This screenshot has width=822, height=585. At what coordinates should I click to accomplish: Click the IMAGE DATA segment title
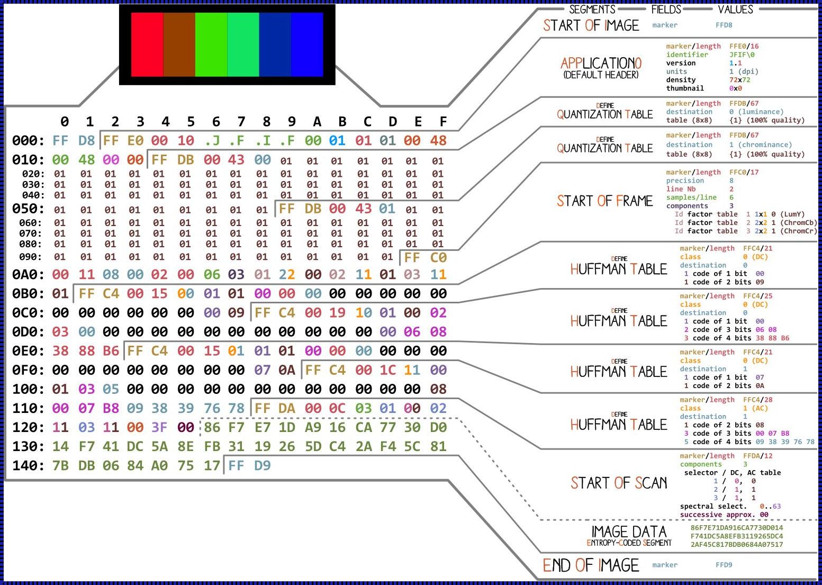tap(629, 532)
